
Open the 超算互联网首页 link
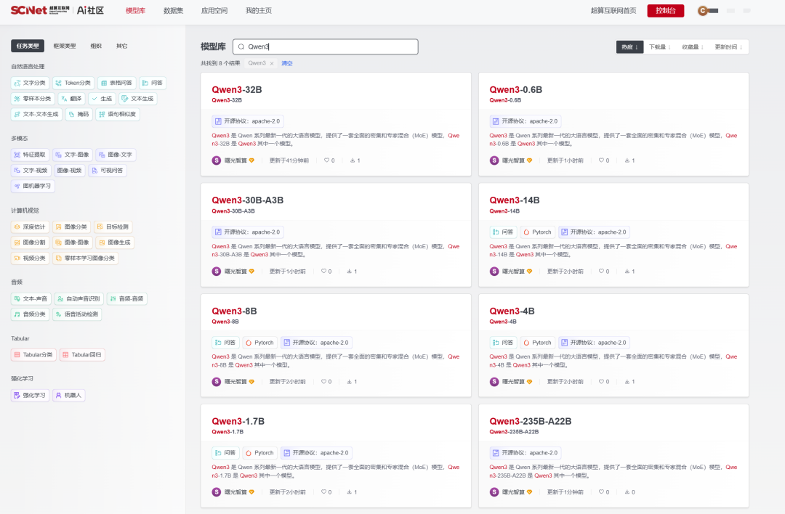[613, 10]
